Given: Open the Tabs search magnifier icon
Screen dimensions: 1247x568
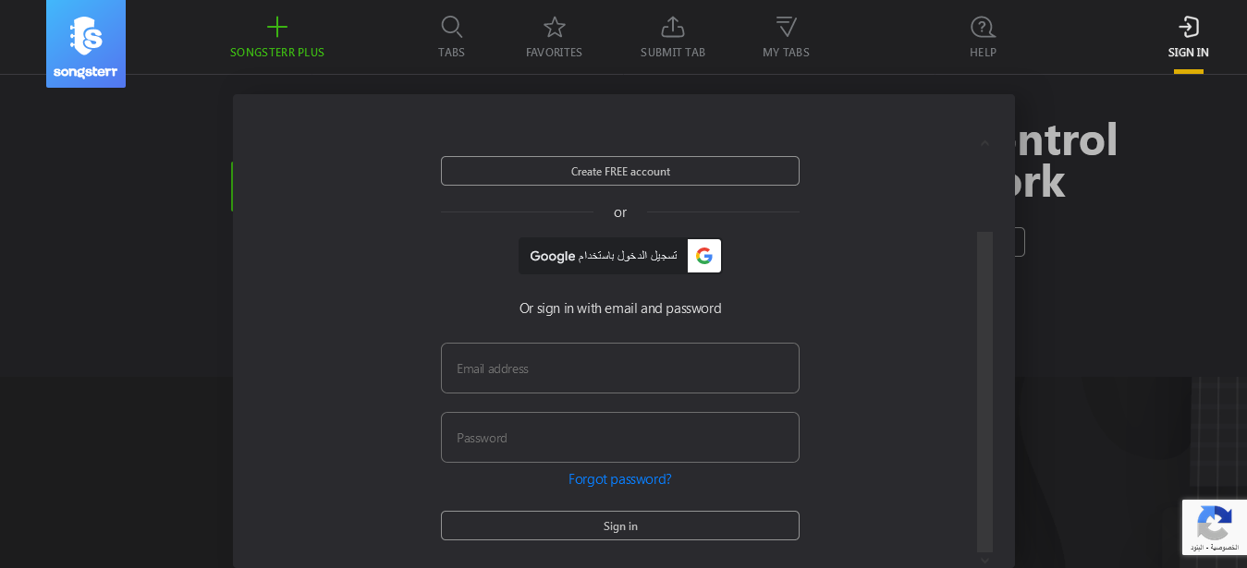Looking at the screenshot, I should 452,27.
